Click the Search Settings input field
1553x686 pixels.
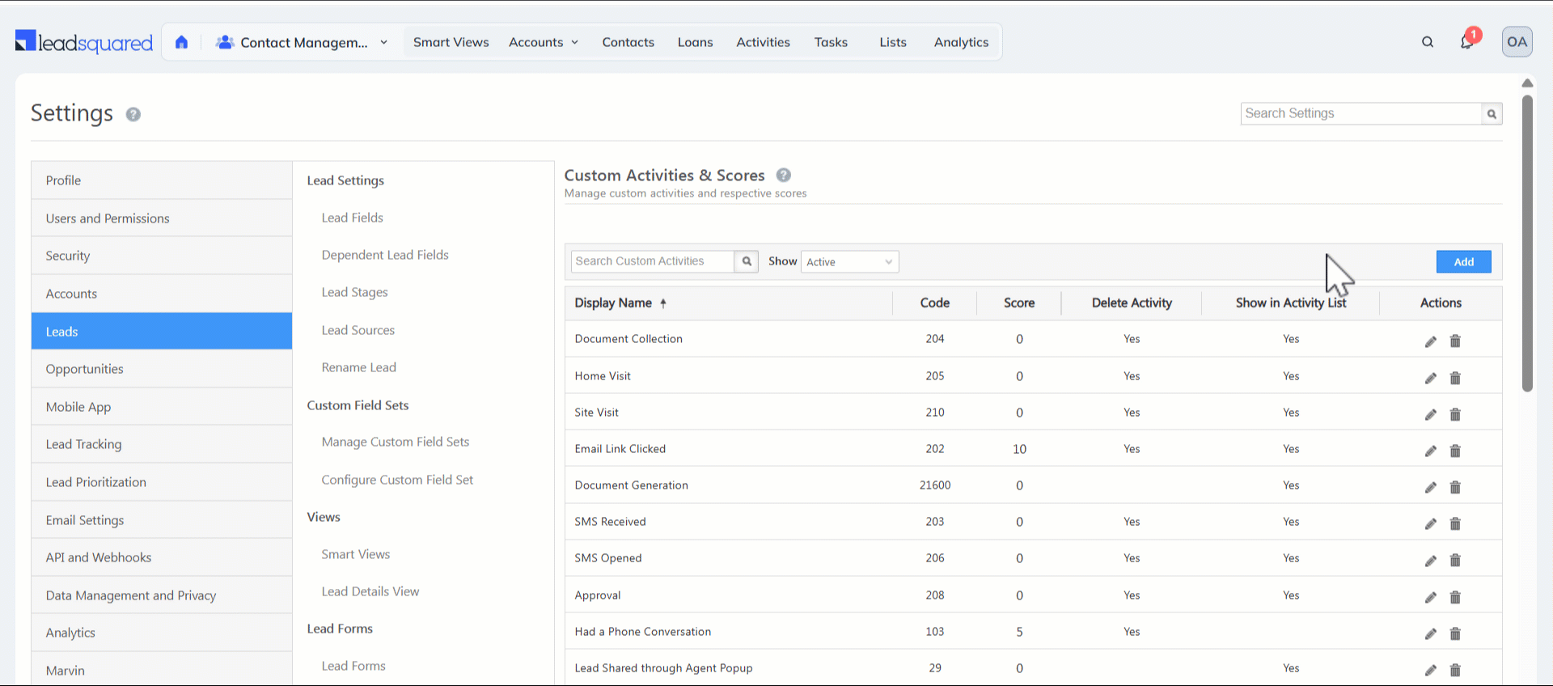click(1361, 114)
